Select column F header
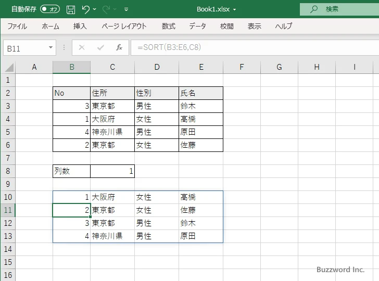Screen dimensions: 379x281 (x=242, y=67)
